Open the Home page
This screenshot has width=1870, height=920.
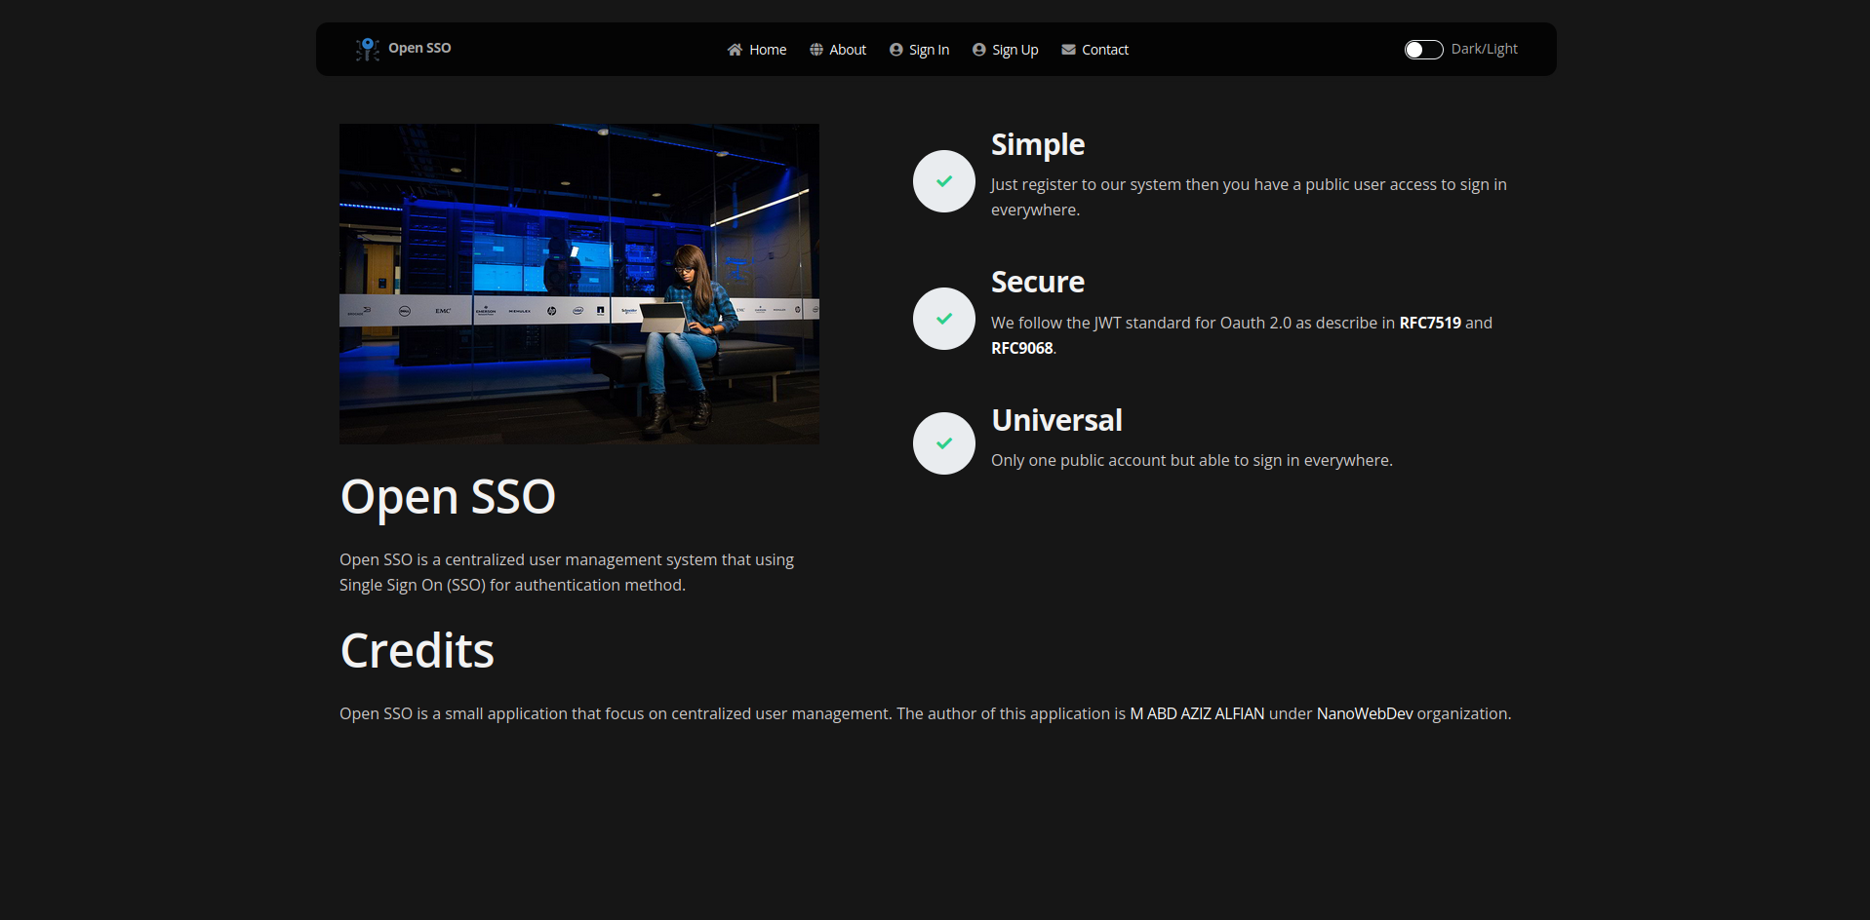tap(767, 49)
